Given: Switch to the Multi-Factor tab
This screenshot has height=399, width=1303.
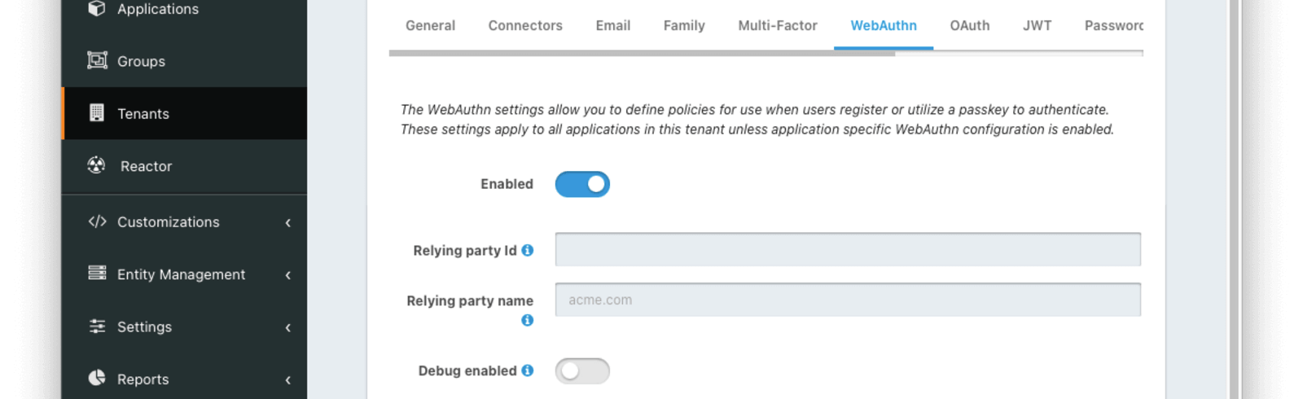Looking at the screenshot, I should point(777,26).
